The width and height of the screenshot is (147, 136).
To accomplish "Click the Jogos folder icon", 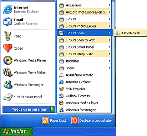I will coord(61,68).
